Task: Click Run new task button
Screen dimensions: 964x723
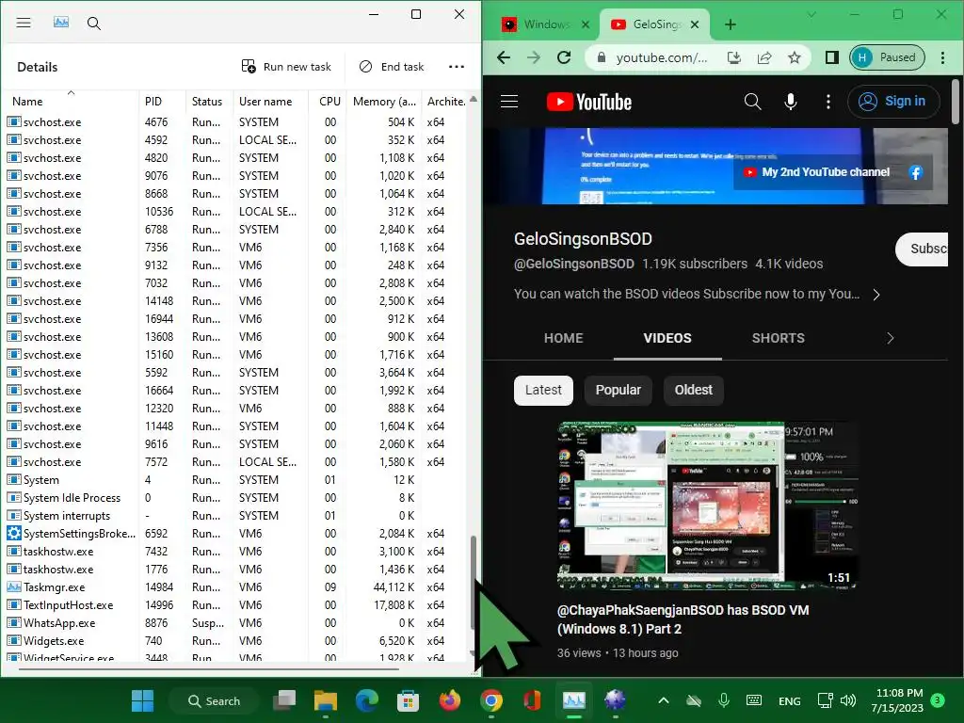Action: pyautogui.click(x=286, y=67)
